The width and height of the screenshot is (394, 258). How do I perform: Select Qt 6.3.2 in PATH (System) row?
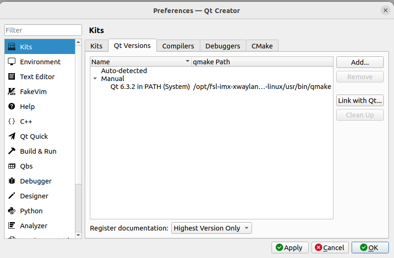[211, 87]
